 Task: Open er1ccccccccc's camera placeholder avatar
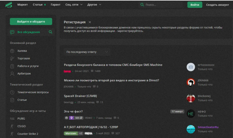191,67
